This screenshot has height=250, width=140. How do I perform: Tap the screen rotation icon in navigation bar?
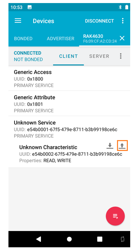(x=122, y=239)
